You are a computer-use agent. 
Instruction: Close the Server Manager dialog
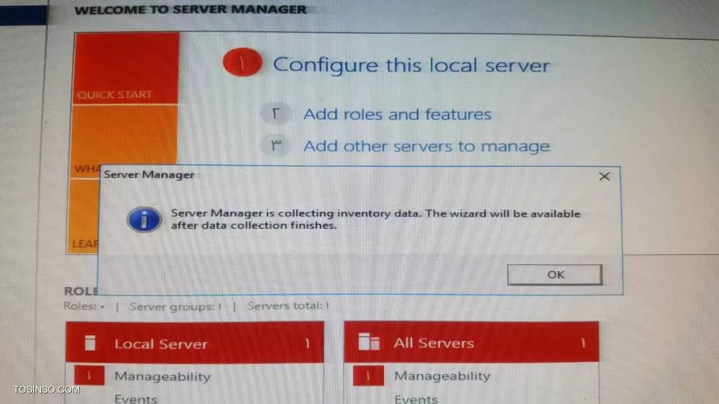click(604, 176)
